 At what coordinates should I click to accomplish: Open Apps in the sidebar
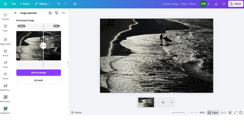(x=5, y=28)
